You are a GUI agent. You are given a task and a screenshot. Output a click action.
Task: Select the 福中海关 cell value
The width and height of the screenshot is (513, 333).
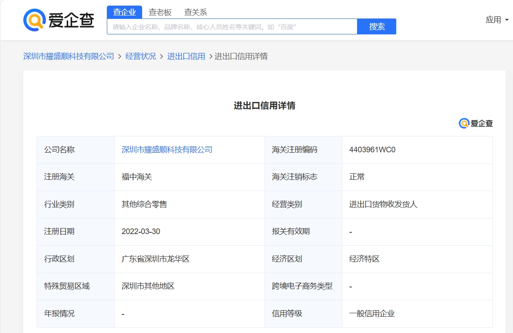[x=137, y=177]
